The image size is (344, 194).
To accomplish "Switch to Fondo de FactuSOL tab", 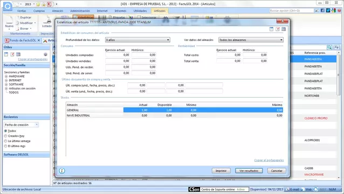I will pyautogui.click(x=23, y=40).
